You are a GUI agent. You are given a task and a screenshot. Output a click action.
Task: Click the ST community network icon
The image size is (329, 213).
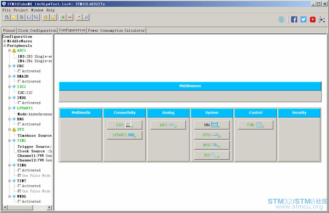[x=322, y=20]
